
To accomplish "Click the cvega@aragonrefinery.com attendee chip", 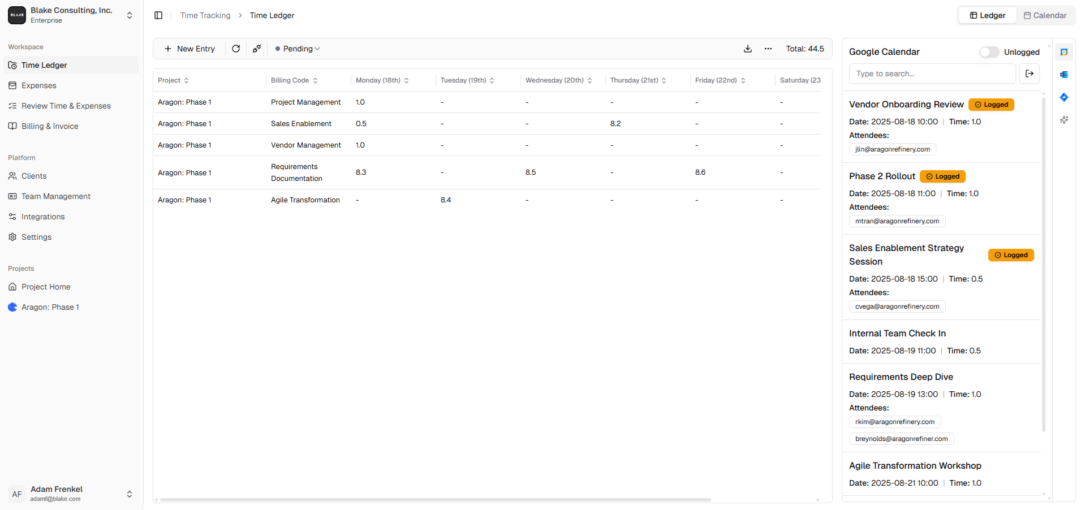I will [897, 306].
